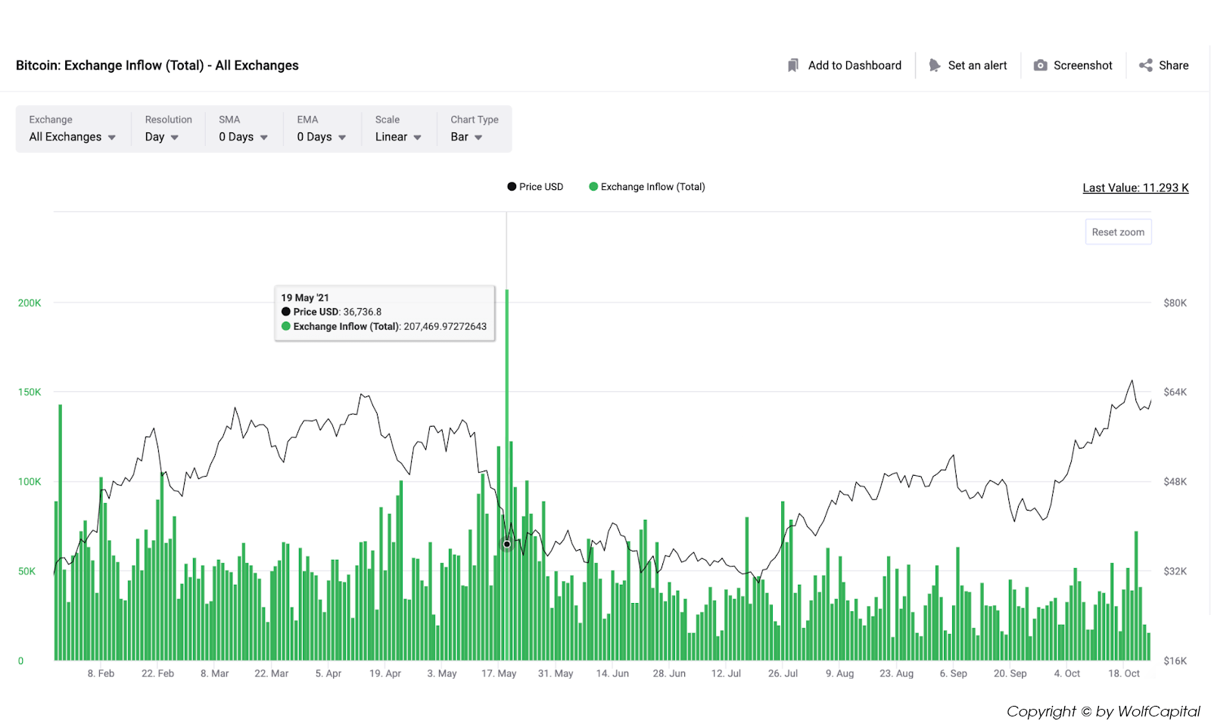Viewport: 1211px width, 724px height.
Task: Click the 5. Apr x-axis label
Action: [328, 673]
